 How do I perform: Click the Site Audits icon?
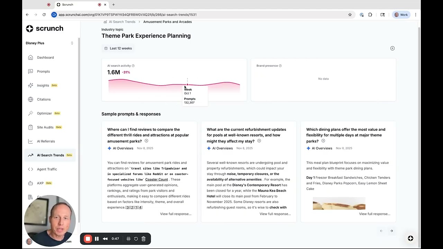30,127
